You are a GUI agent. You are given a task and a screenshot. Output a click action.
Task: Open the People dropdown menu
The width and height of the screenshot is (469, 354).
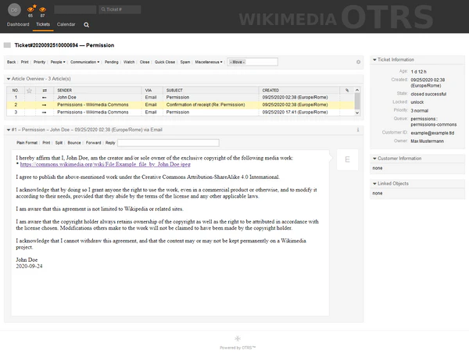58,61
